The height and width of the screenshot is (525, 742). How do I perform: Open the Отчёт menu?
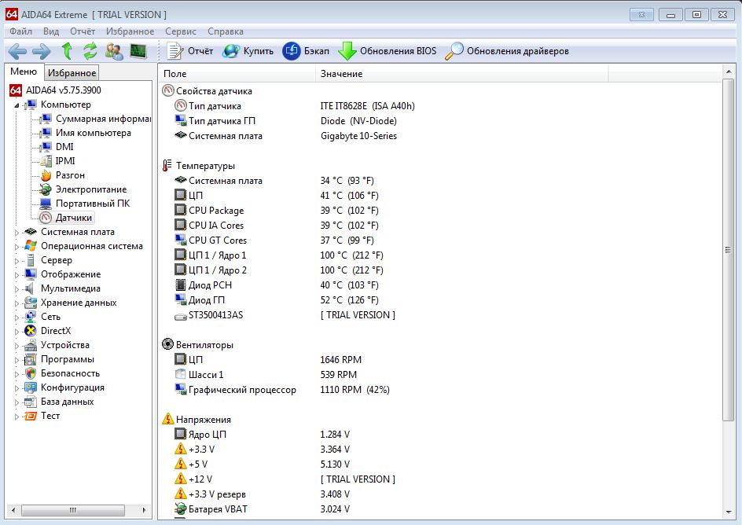tap(83, 31)
